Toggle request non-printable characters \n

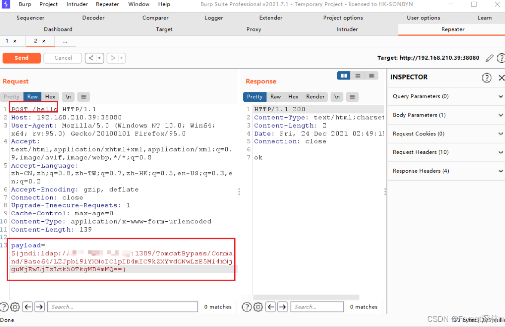click(68, 97)
